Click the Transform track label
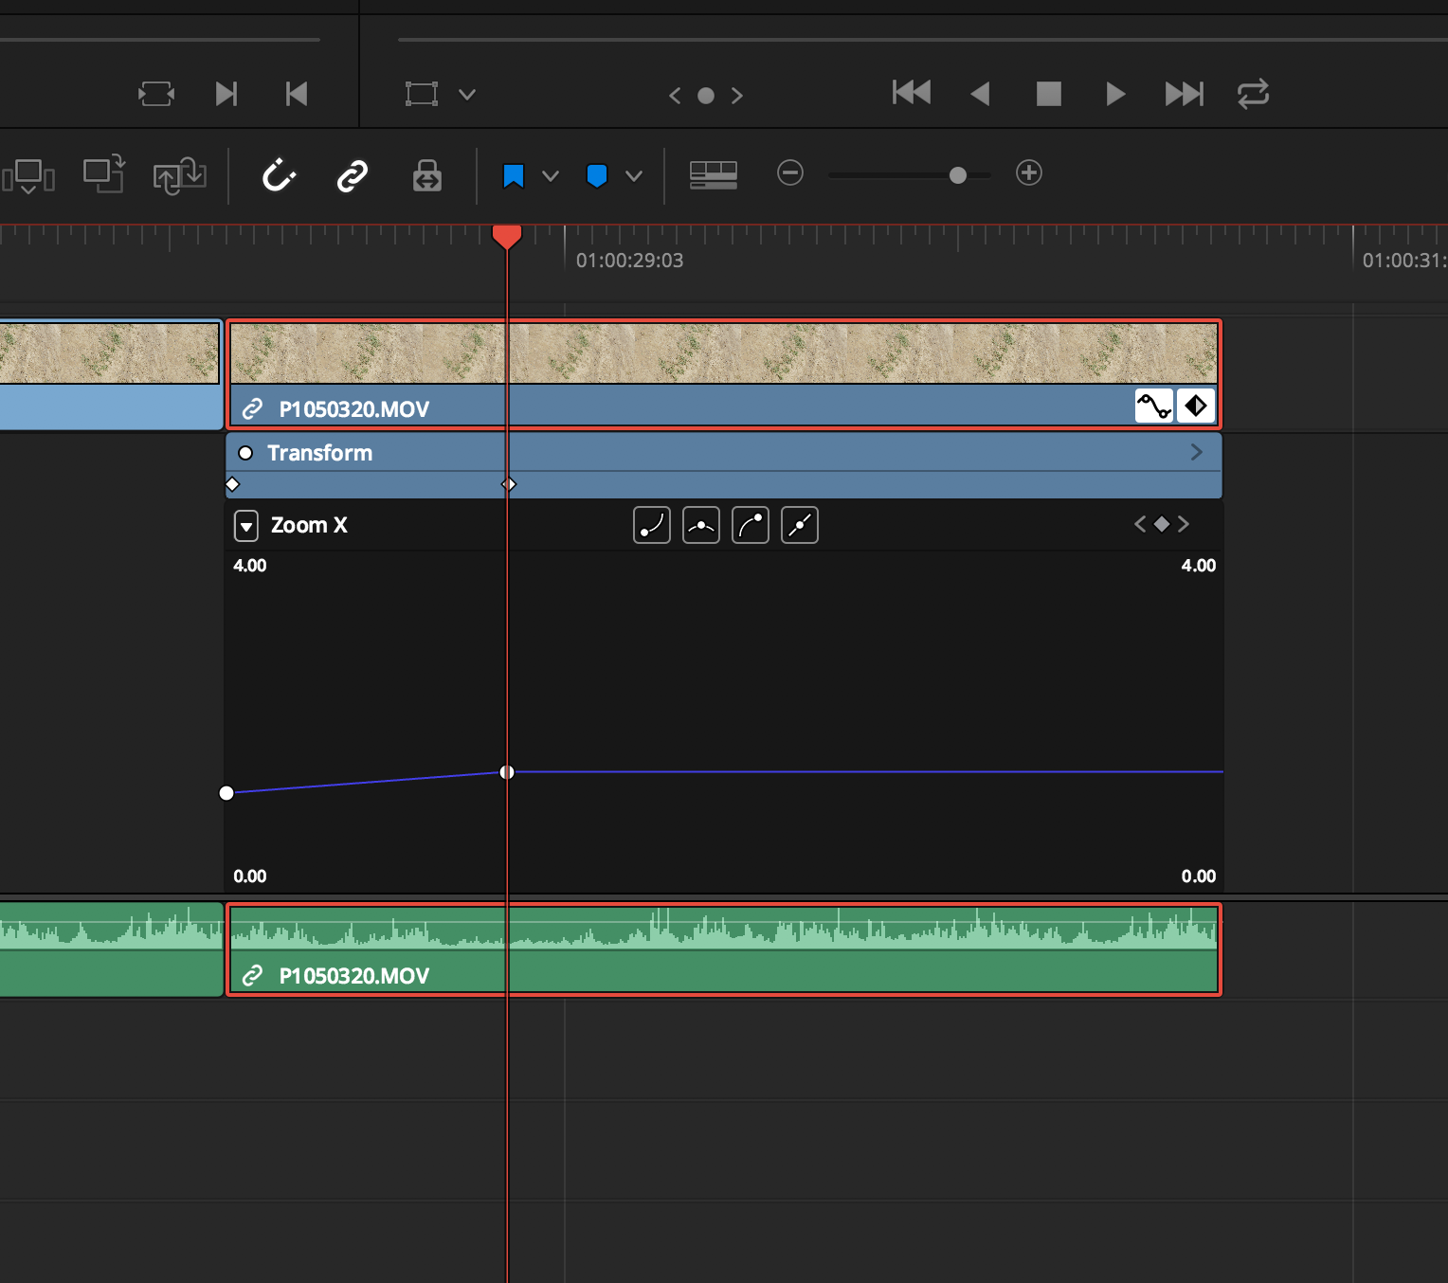This screenshot has height=1283, width=1448. point(319,453)
